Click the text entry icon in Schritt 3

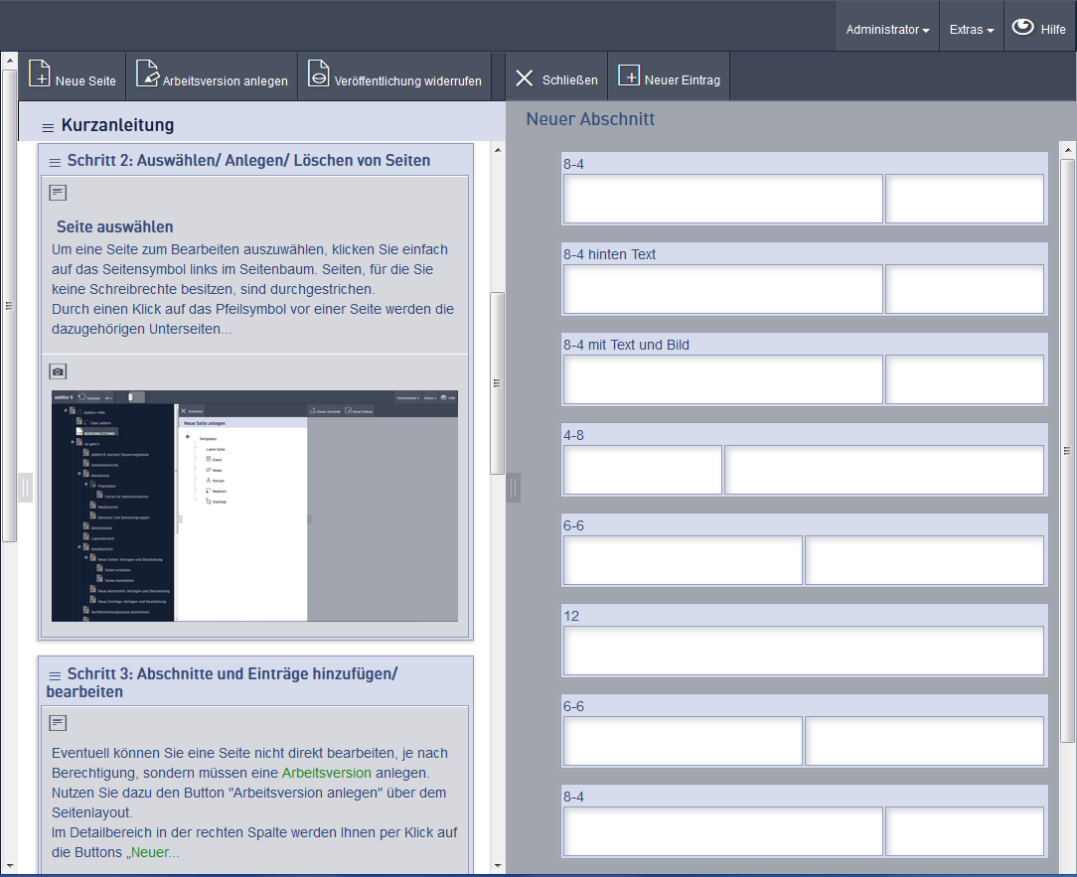click(x=59, y=722)
